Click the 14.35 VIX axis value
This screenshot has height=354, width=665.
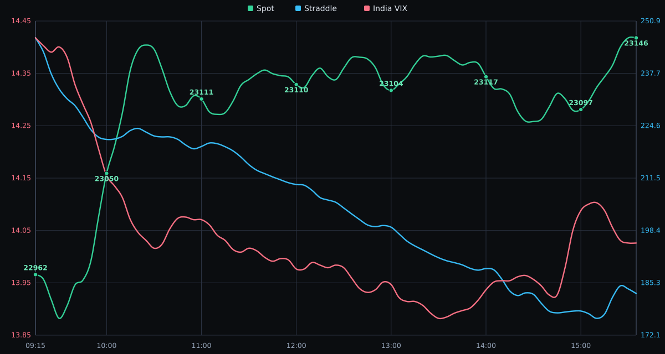21,74
